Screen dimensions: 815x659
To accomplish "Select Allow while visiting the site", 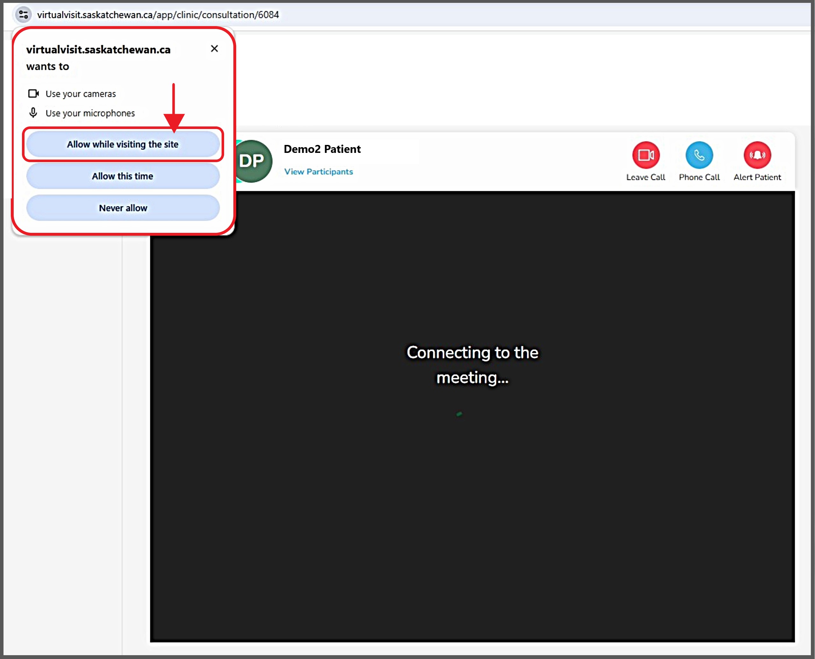I will [x=123, y=144].
